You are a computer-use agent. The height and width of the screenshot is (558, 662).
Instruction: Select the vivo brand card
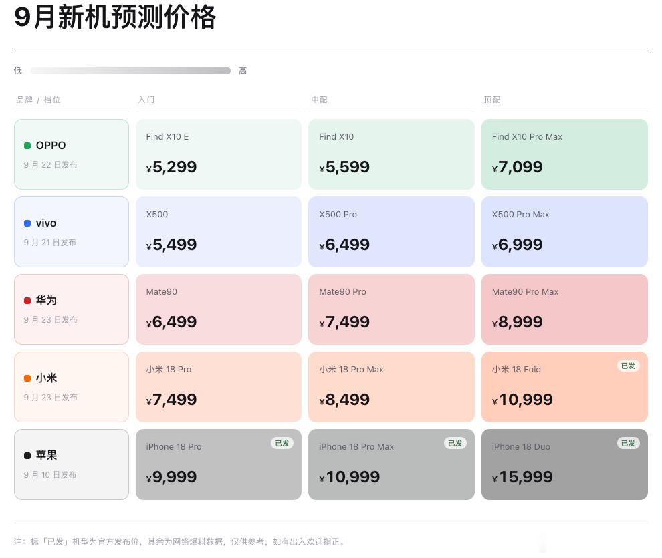72,232
